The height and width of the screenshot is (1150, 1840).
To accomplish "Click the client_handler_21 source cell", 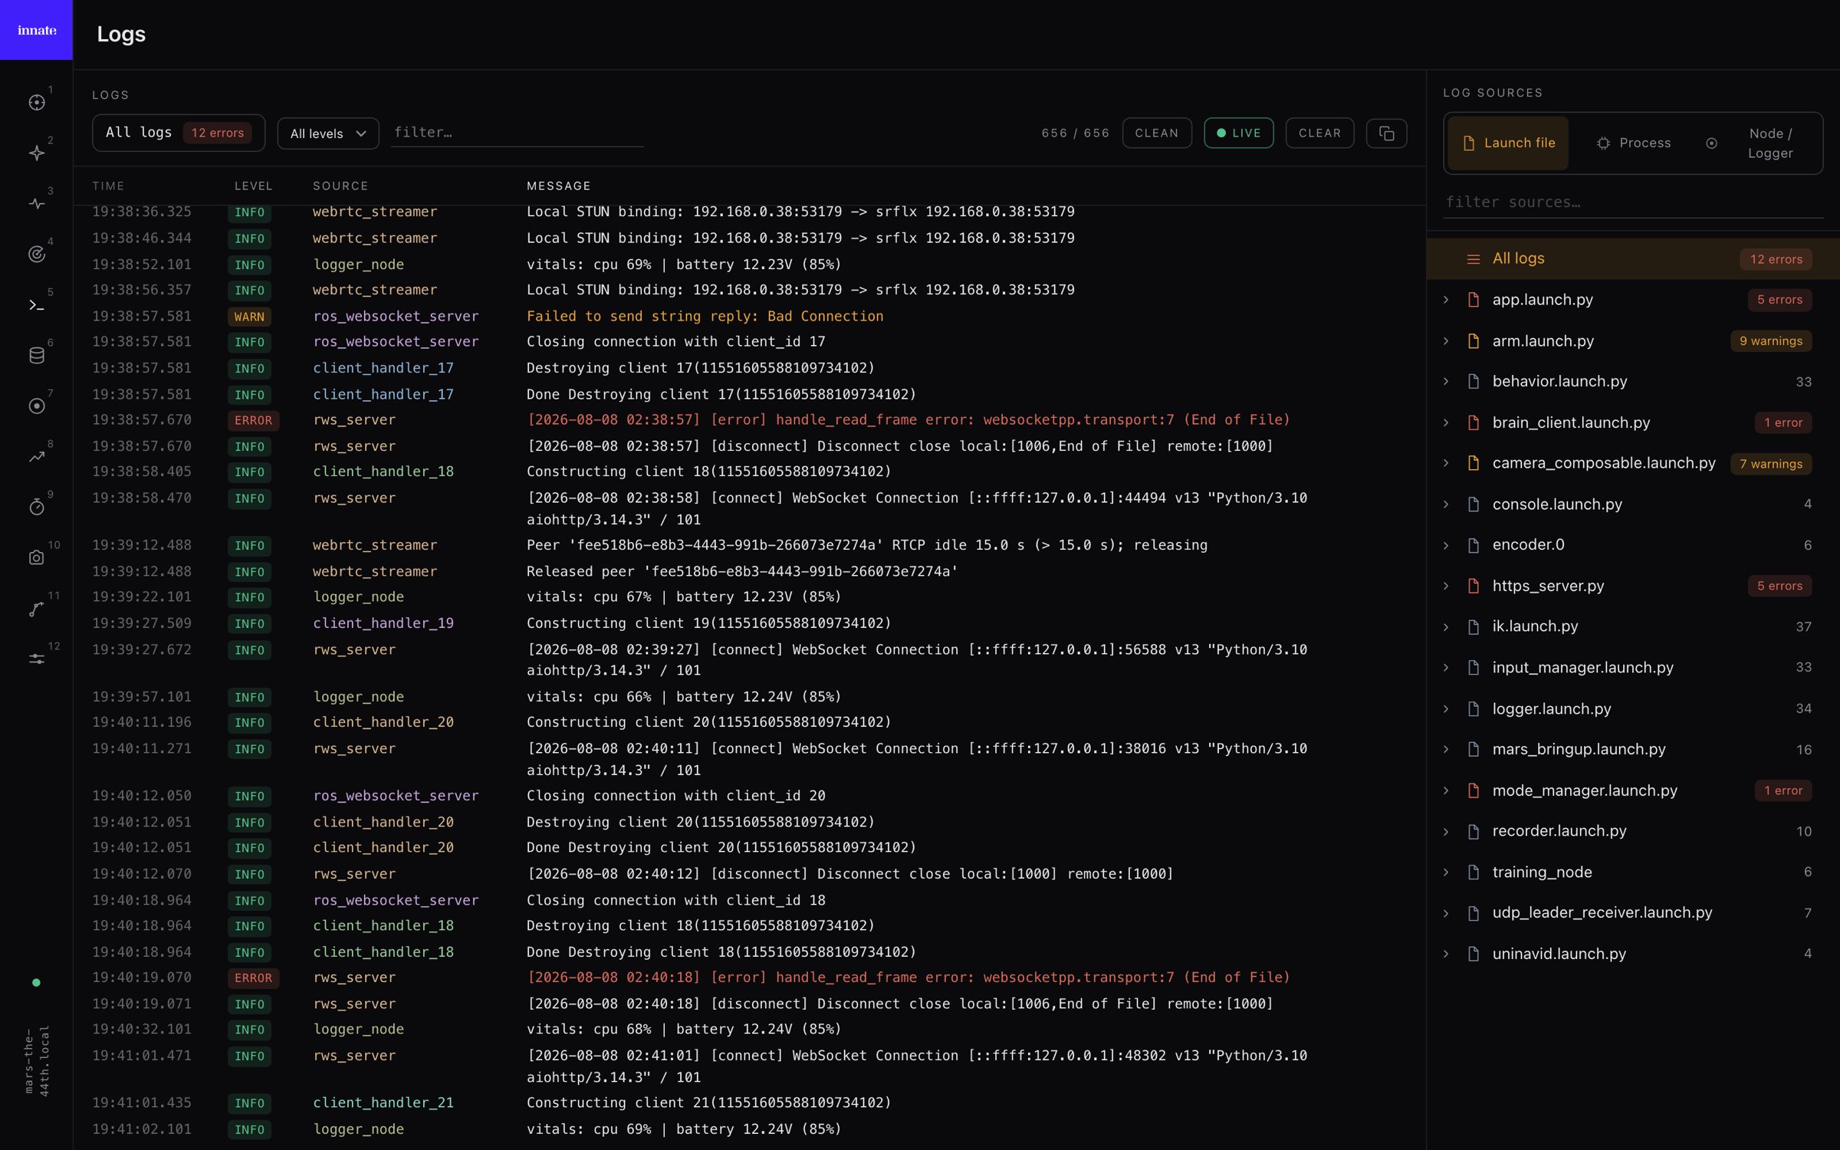I will pyautogui.click(x=383, y=1103).
